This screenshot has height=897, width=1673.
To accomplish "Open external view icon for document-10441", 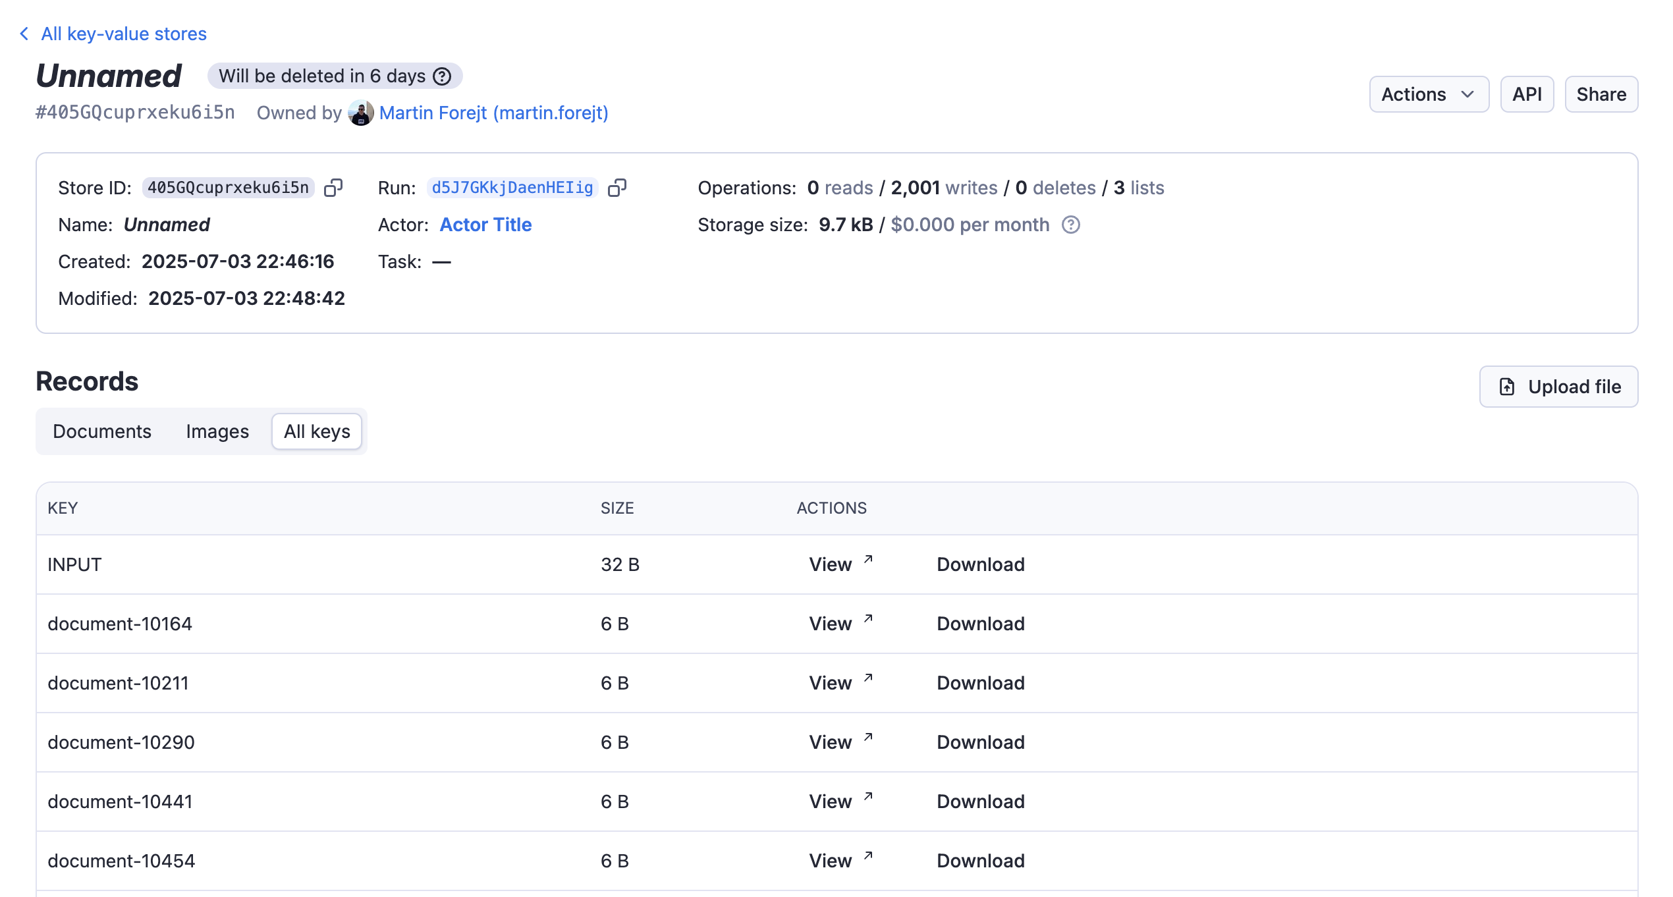I will [x=868, y=797].
